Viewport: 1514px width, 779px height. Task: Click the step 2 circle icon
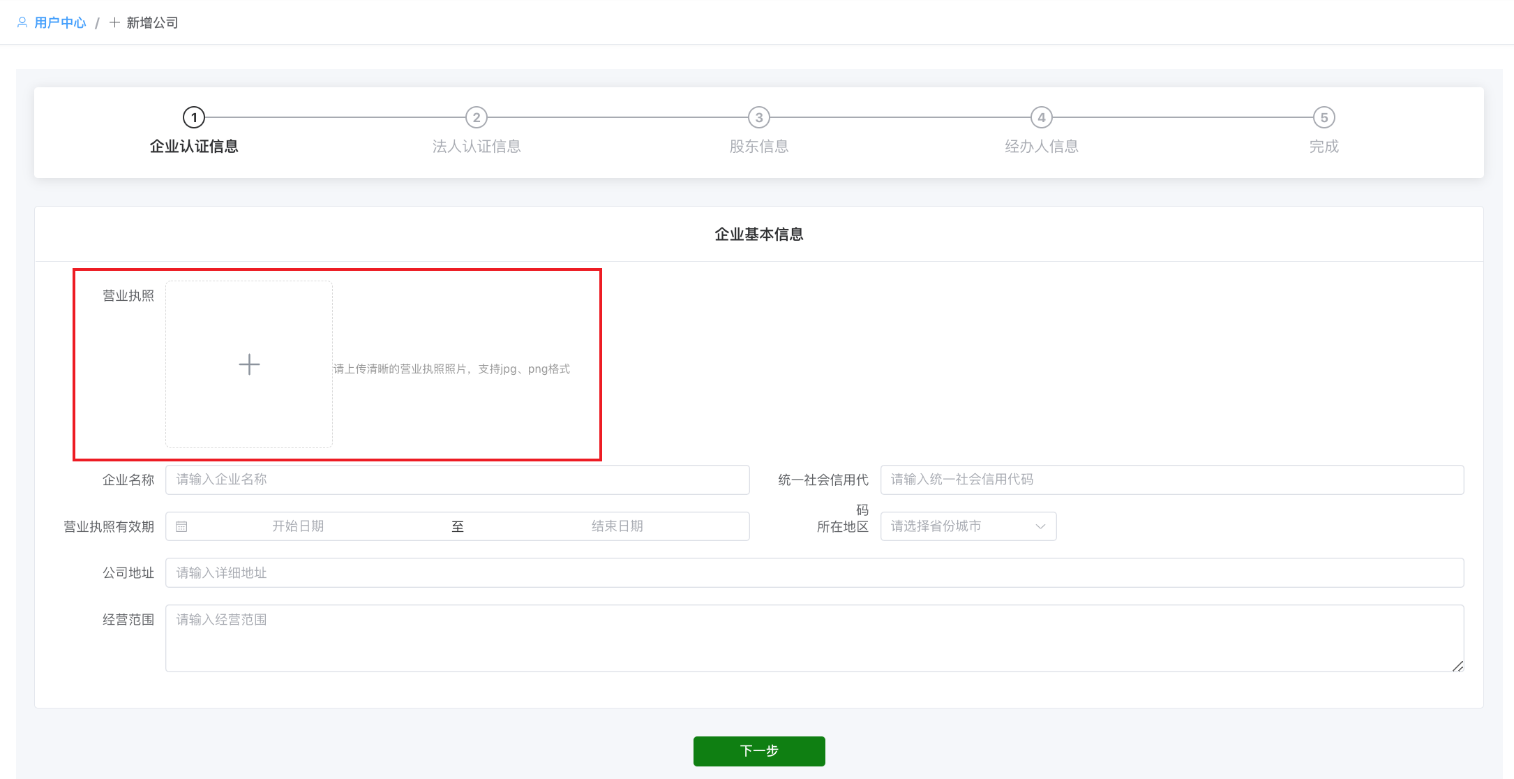[x=477, y=117]
